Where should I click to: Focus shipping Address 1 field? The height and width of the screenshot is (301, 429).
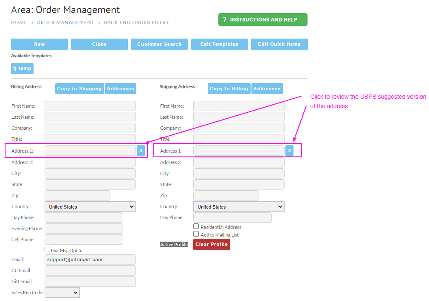(x=239, y=151)
